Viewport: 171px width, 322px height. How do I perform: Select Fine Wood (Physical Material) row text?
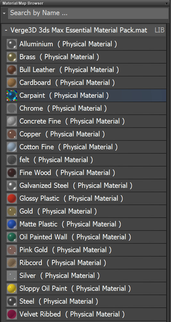coord(67,173)
